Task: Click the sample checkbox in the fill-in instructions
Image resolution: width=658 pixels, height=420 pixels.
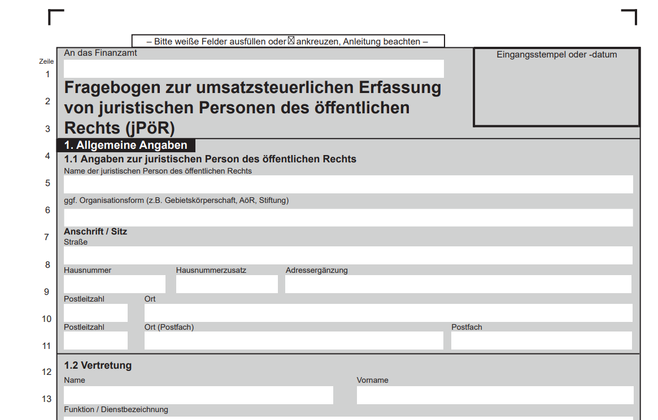Action: (x=291, y=41)
